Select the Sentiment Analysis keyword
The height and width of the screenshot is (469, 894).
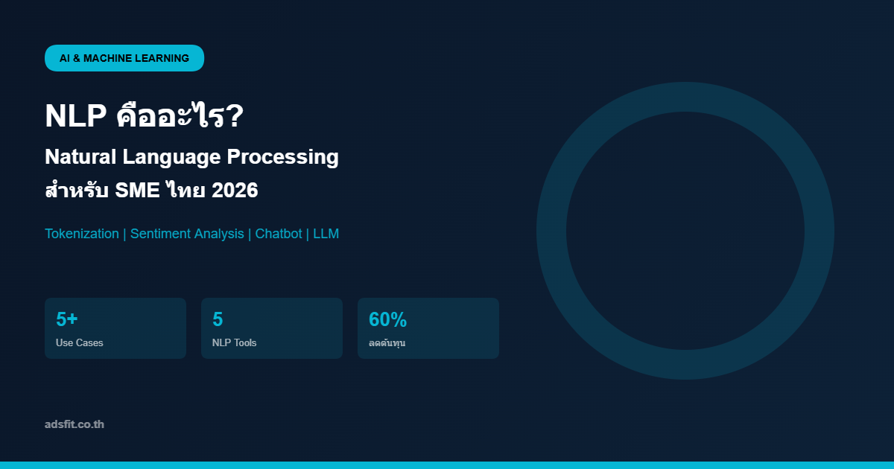(186, 233)
